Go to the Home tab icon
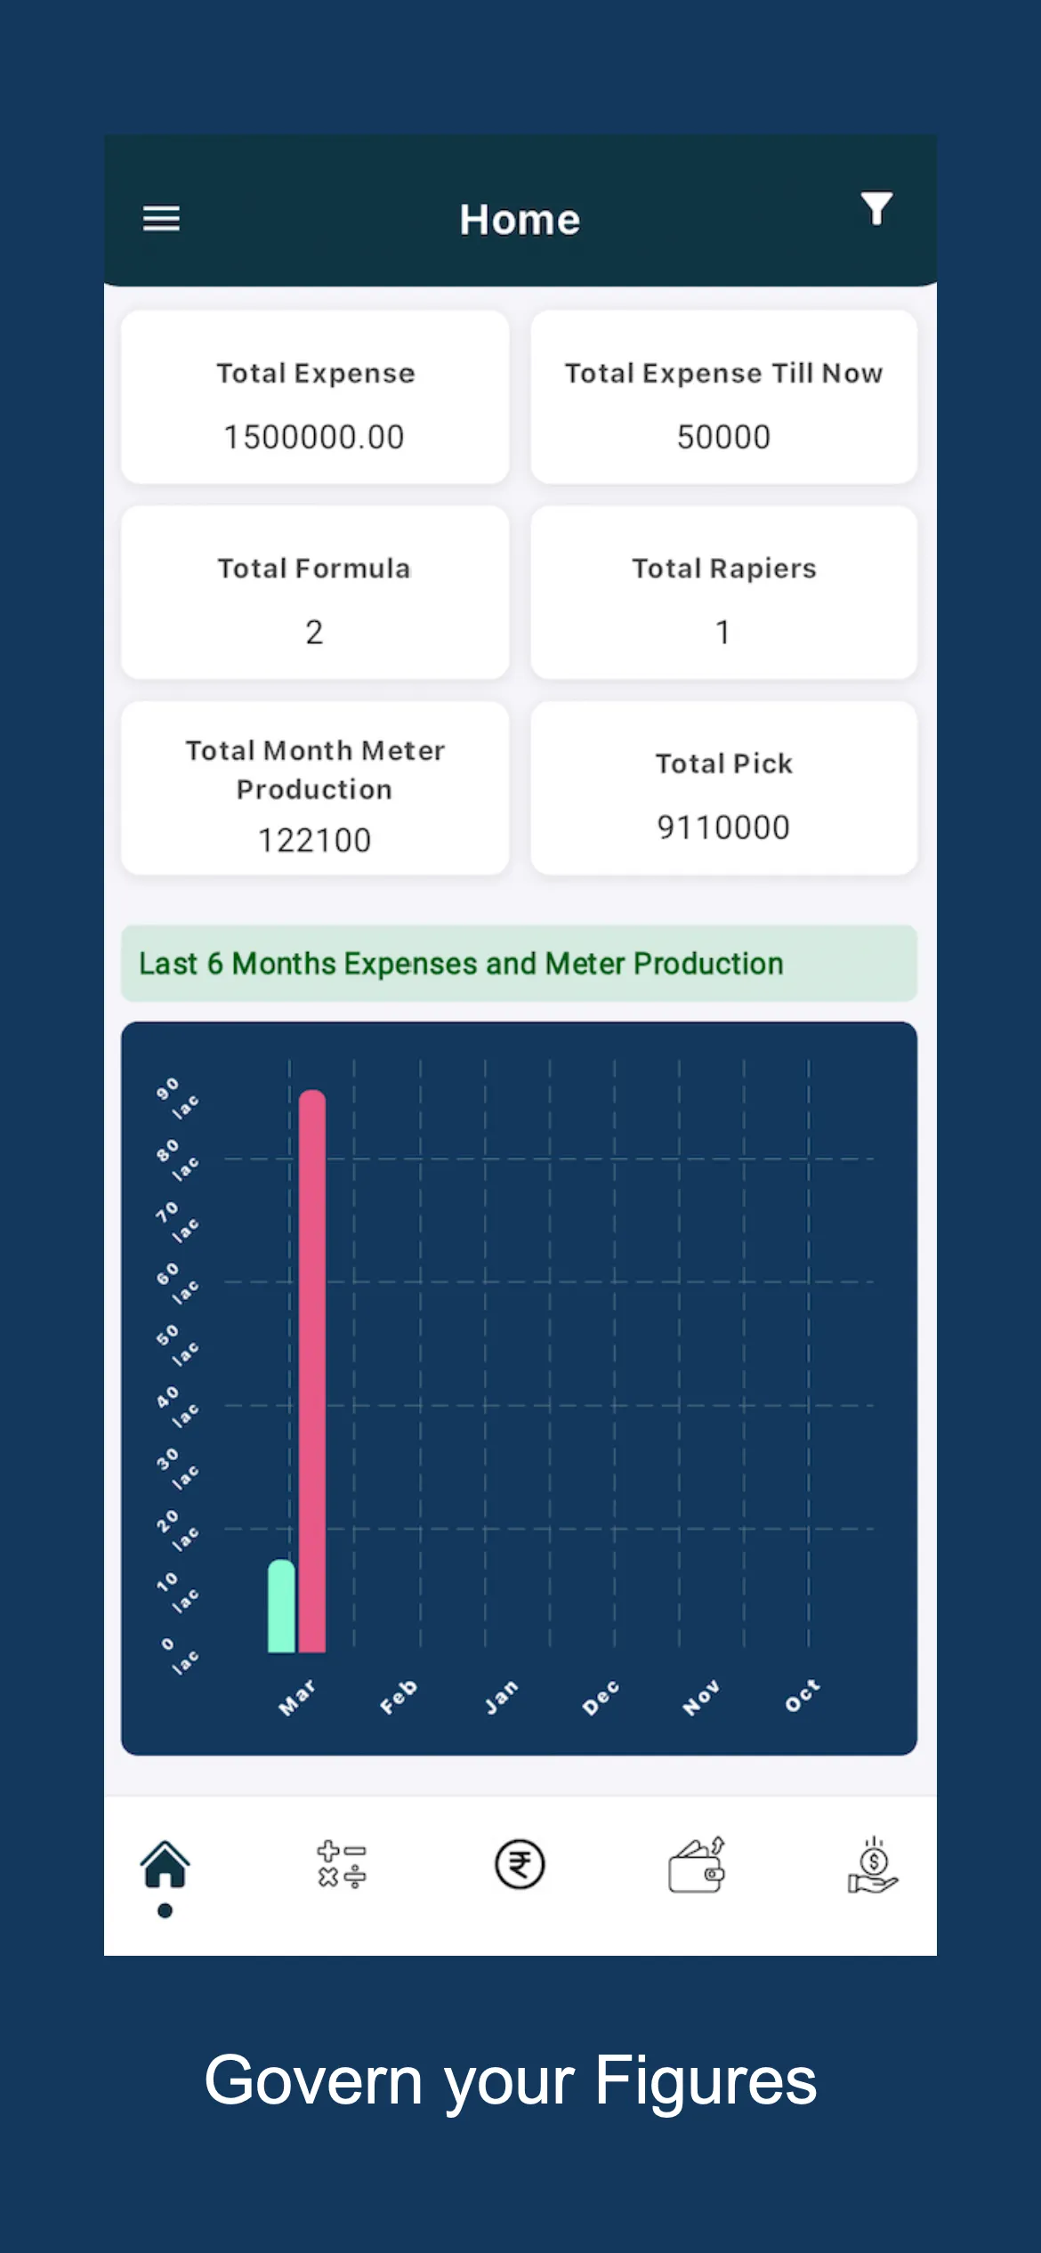 tap(165, 1864)
